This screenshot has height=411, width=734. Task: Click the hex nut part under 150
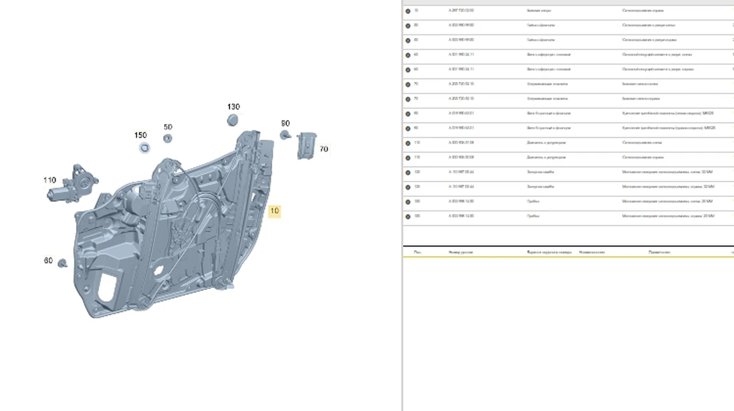[144, 147]
